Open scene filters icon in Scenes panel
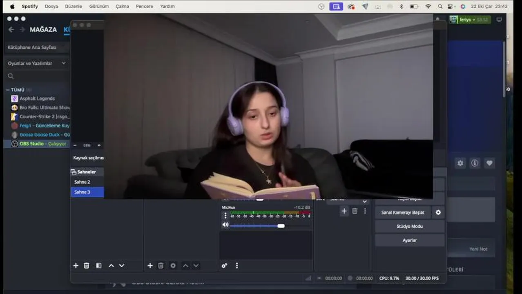522x294 pixels. coord(99,265)
